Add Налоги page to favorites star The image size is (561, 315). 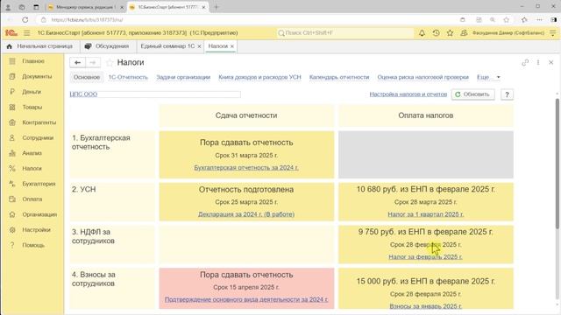click(110, 62)
